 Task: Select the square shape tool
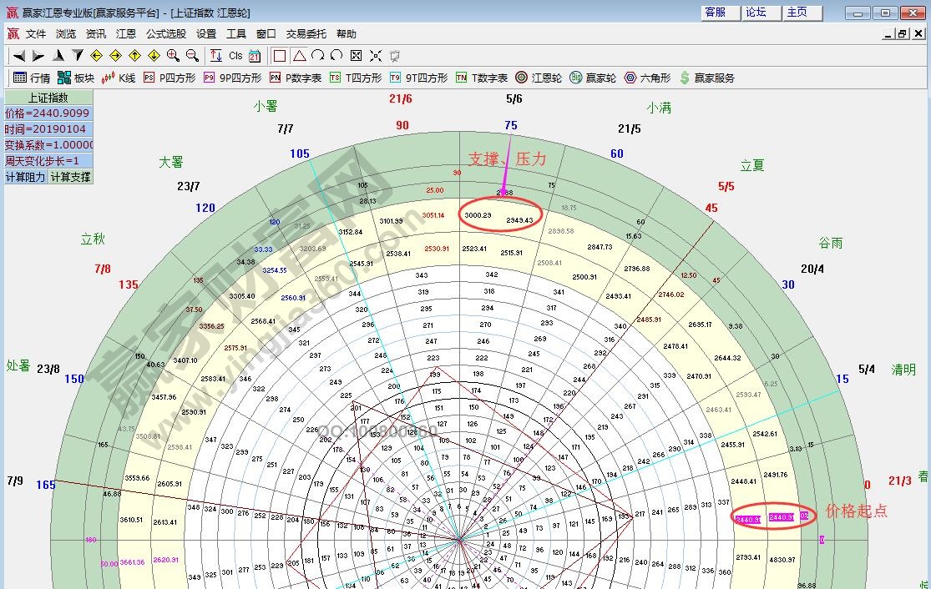click(x=280, y=56)
